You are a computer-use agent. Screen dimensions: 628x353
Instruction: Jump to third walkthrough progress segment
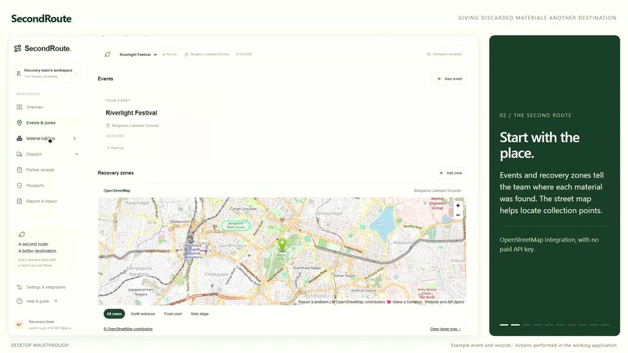coord(526,325)
